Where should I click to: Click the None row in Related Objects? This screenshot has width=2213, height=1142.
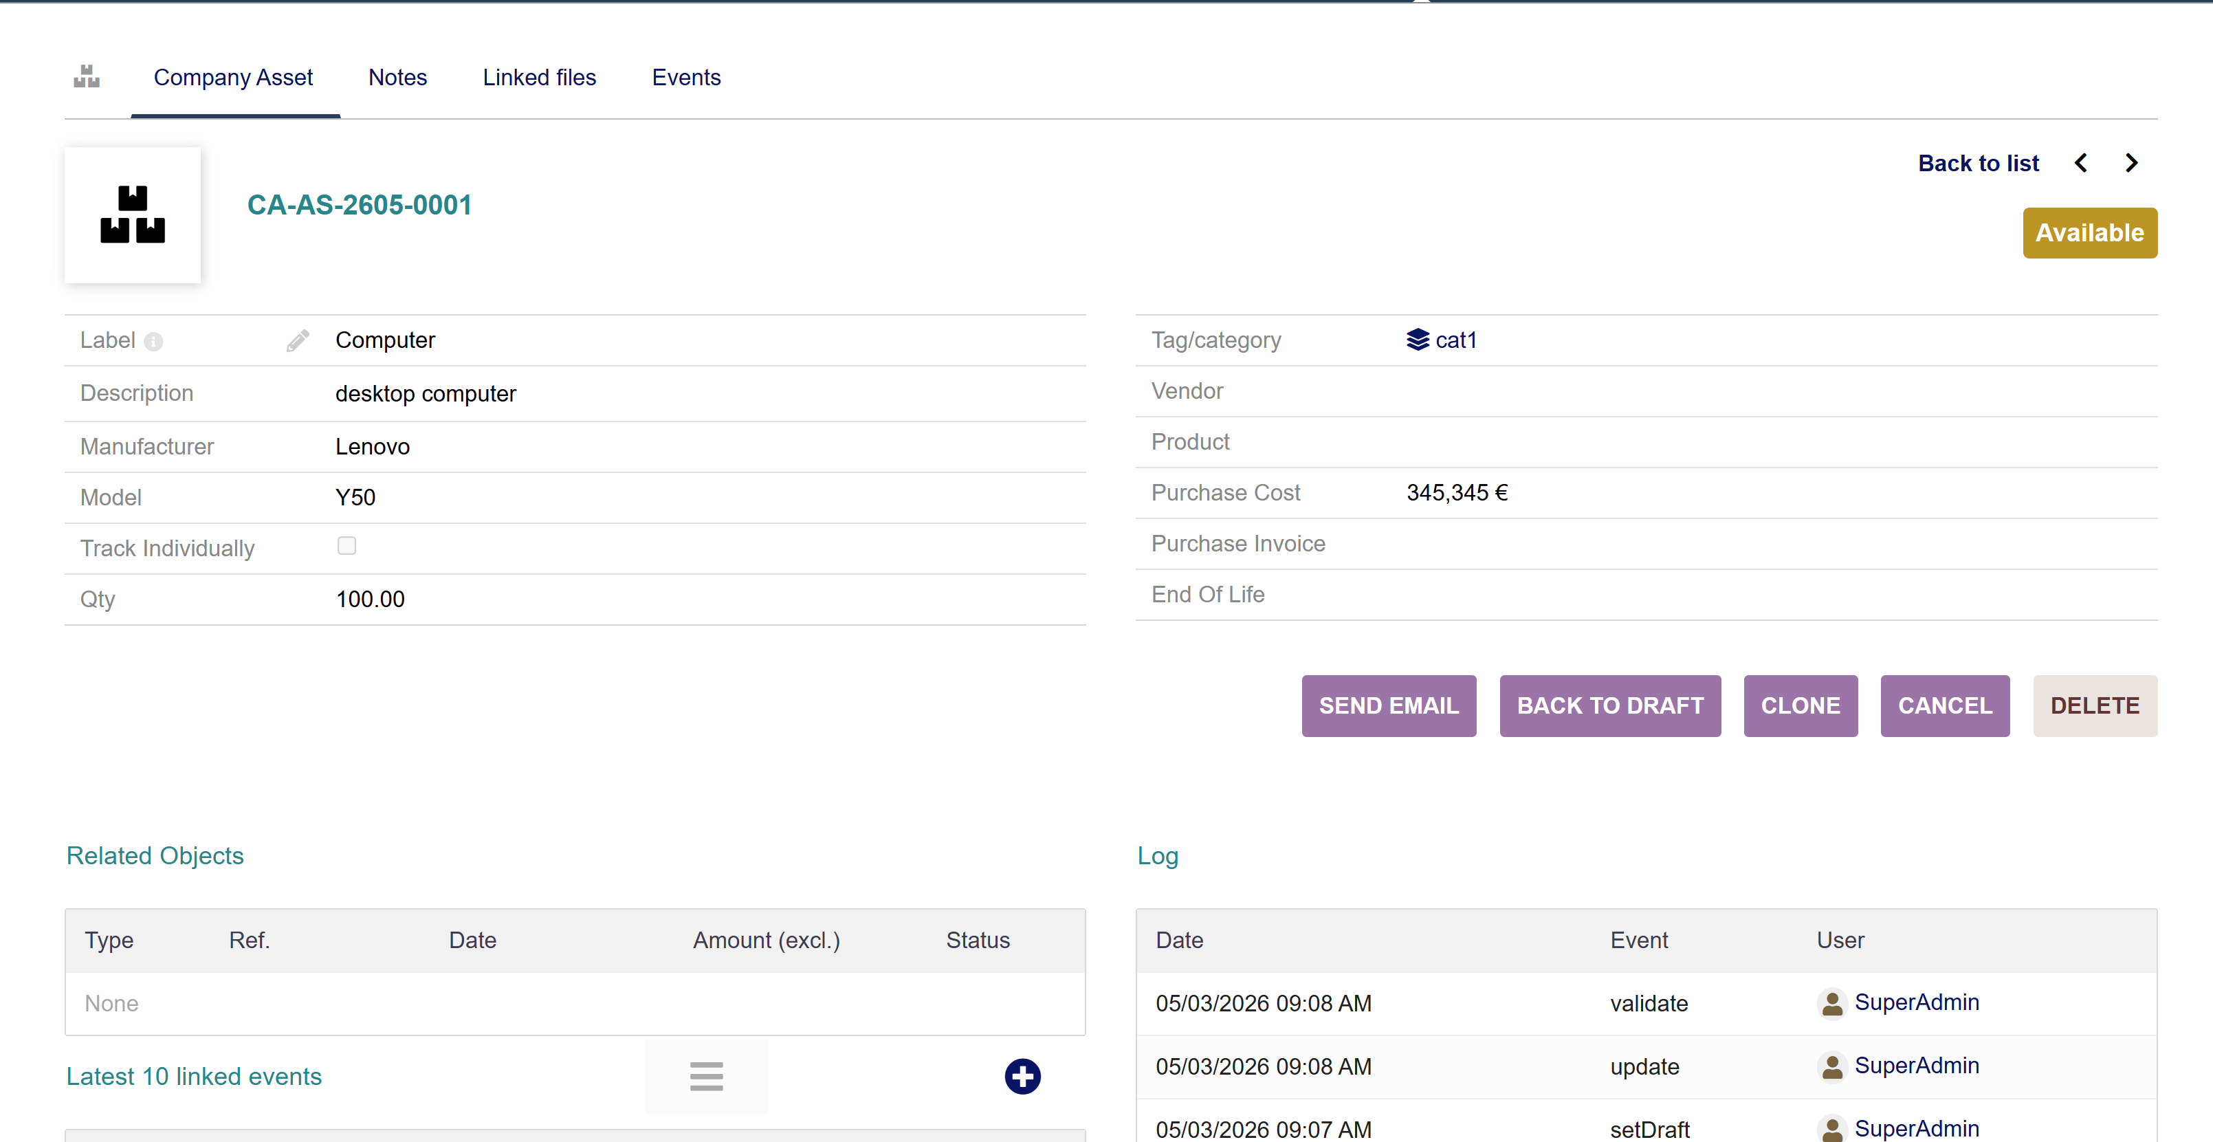575,1003
